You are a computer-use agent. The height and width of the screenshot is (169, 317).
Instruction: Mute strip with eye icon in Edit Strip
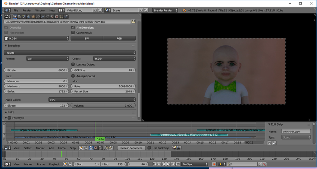click(x=270, y=143)
